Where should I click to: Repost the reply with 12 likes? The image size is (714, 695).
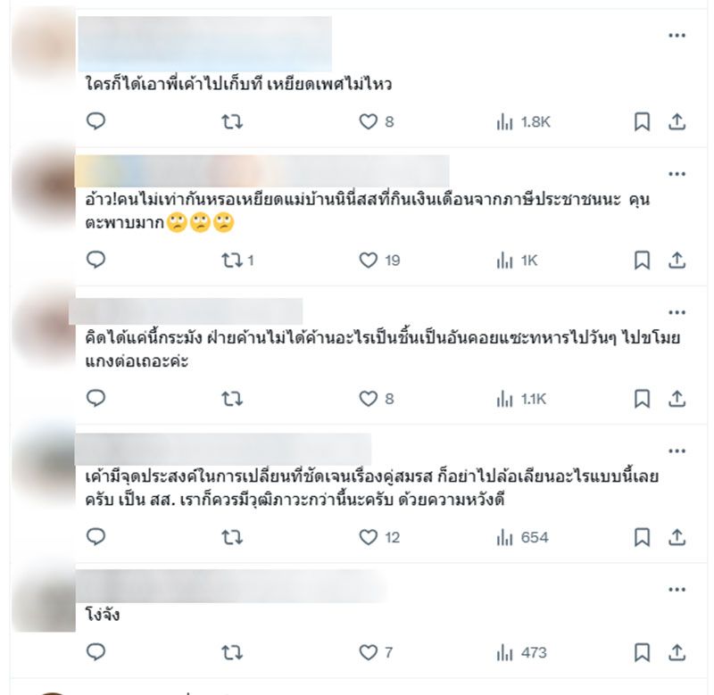[232, 537]
